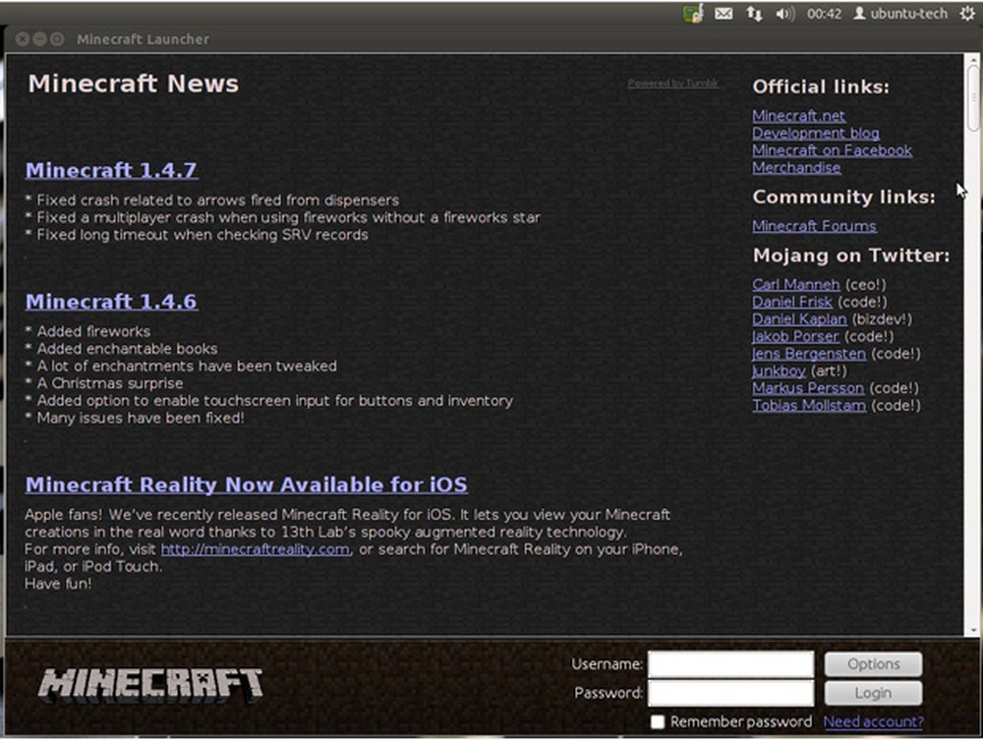Open Minecraft Reality Now Available for iOS headline

(247, 484)
